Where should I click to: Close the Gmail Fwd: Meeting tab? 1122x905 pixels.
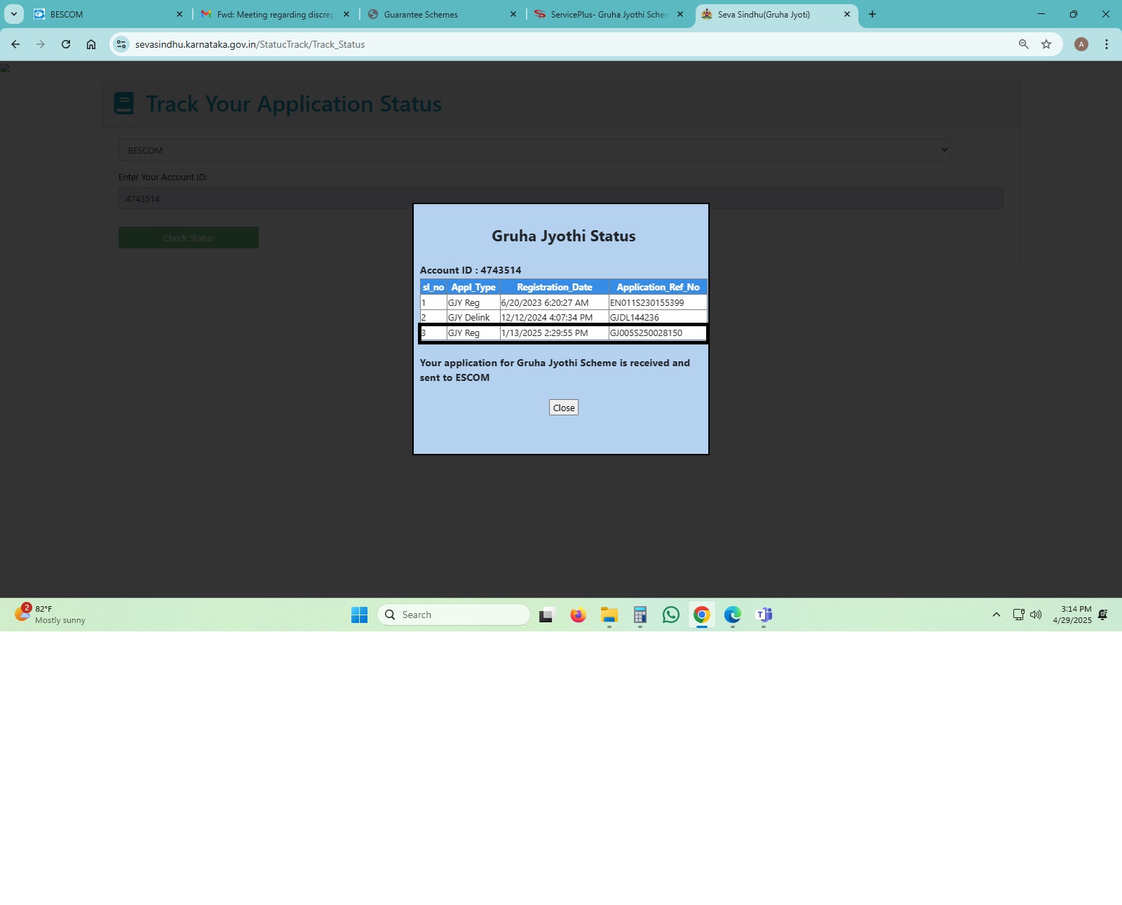click(x=346, y=14)
